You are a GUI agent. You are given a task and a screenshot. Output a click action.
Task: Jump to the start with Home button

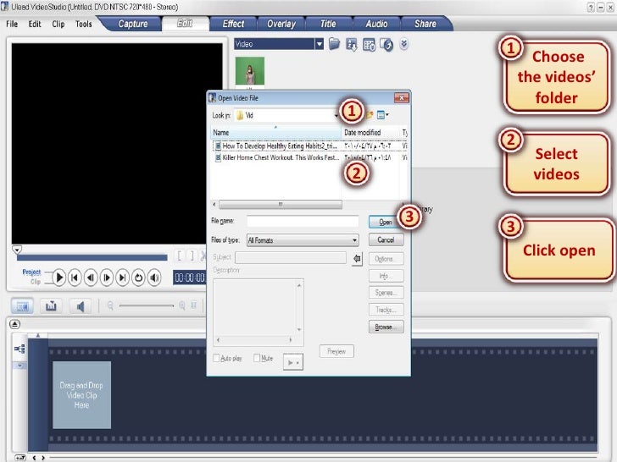(x=75, y=278)
